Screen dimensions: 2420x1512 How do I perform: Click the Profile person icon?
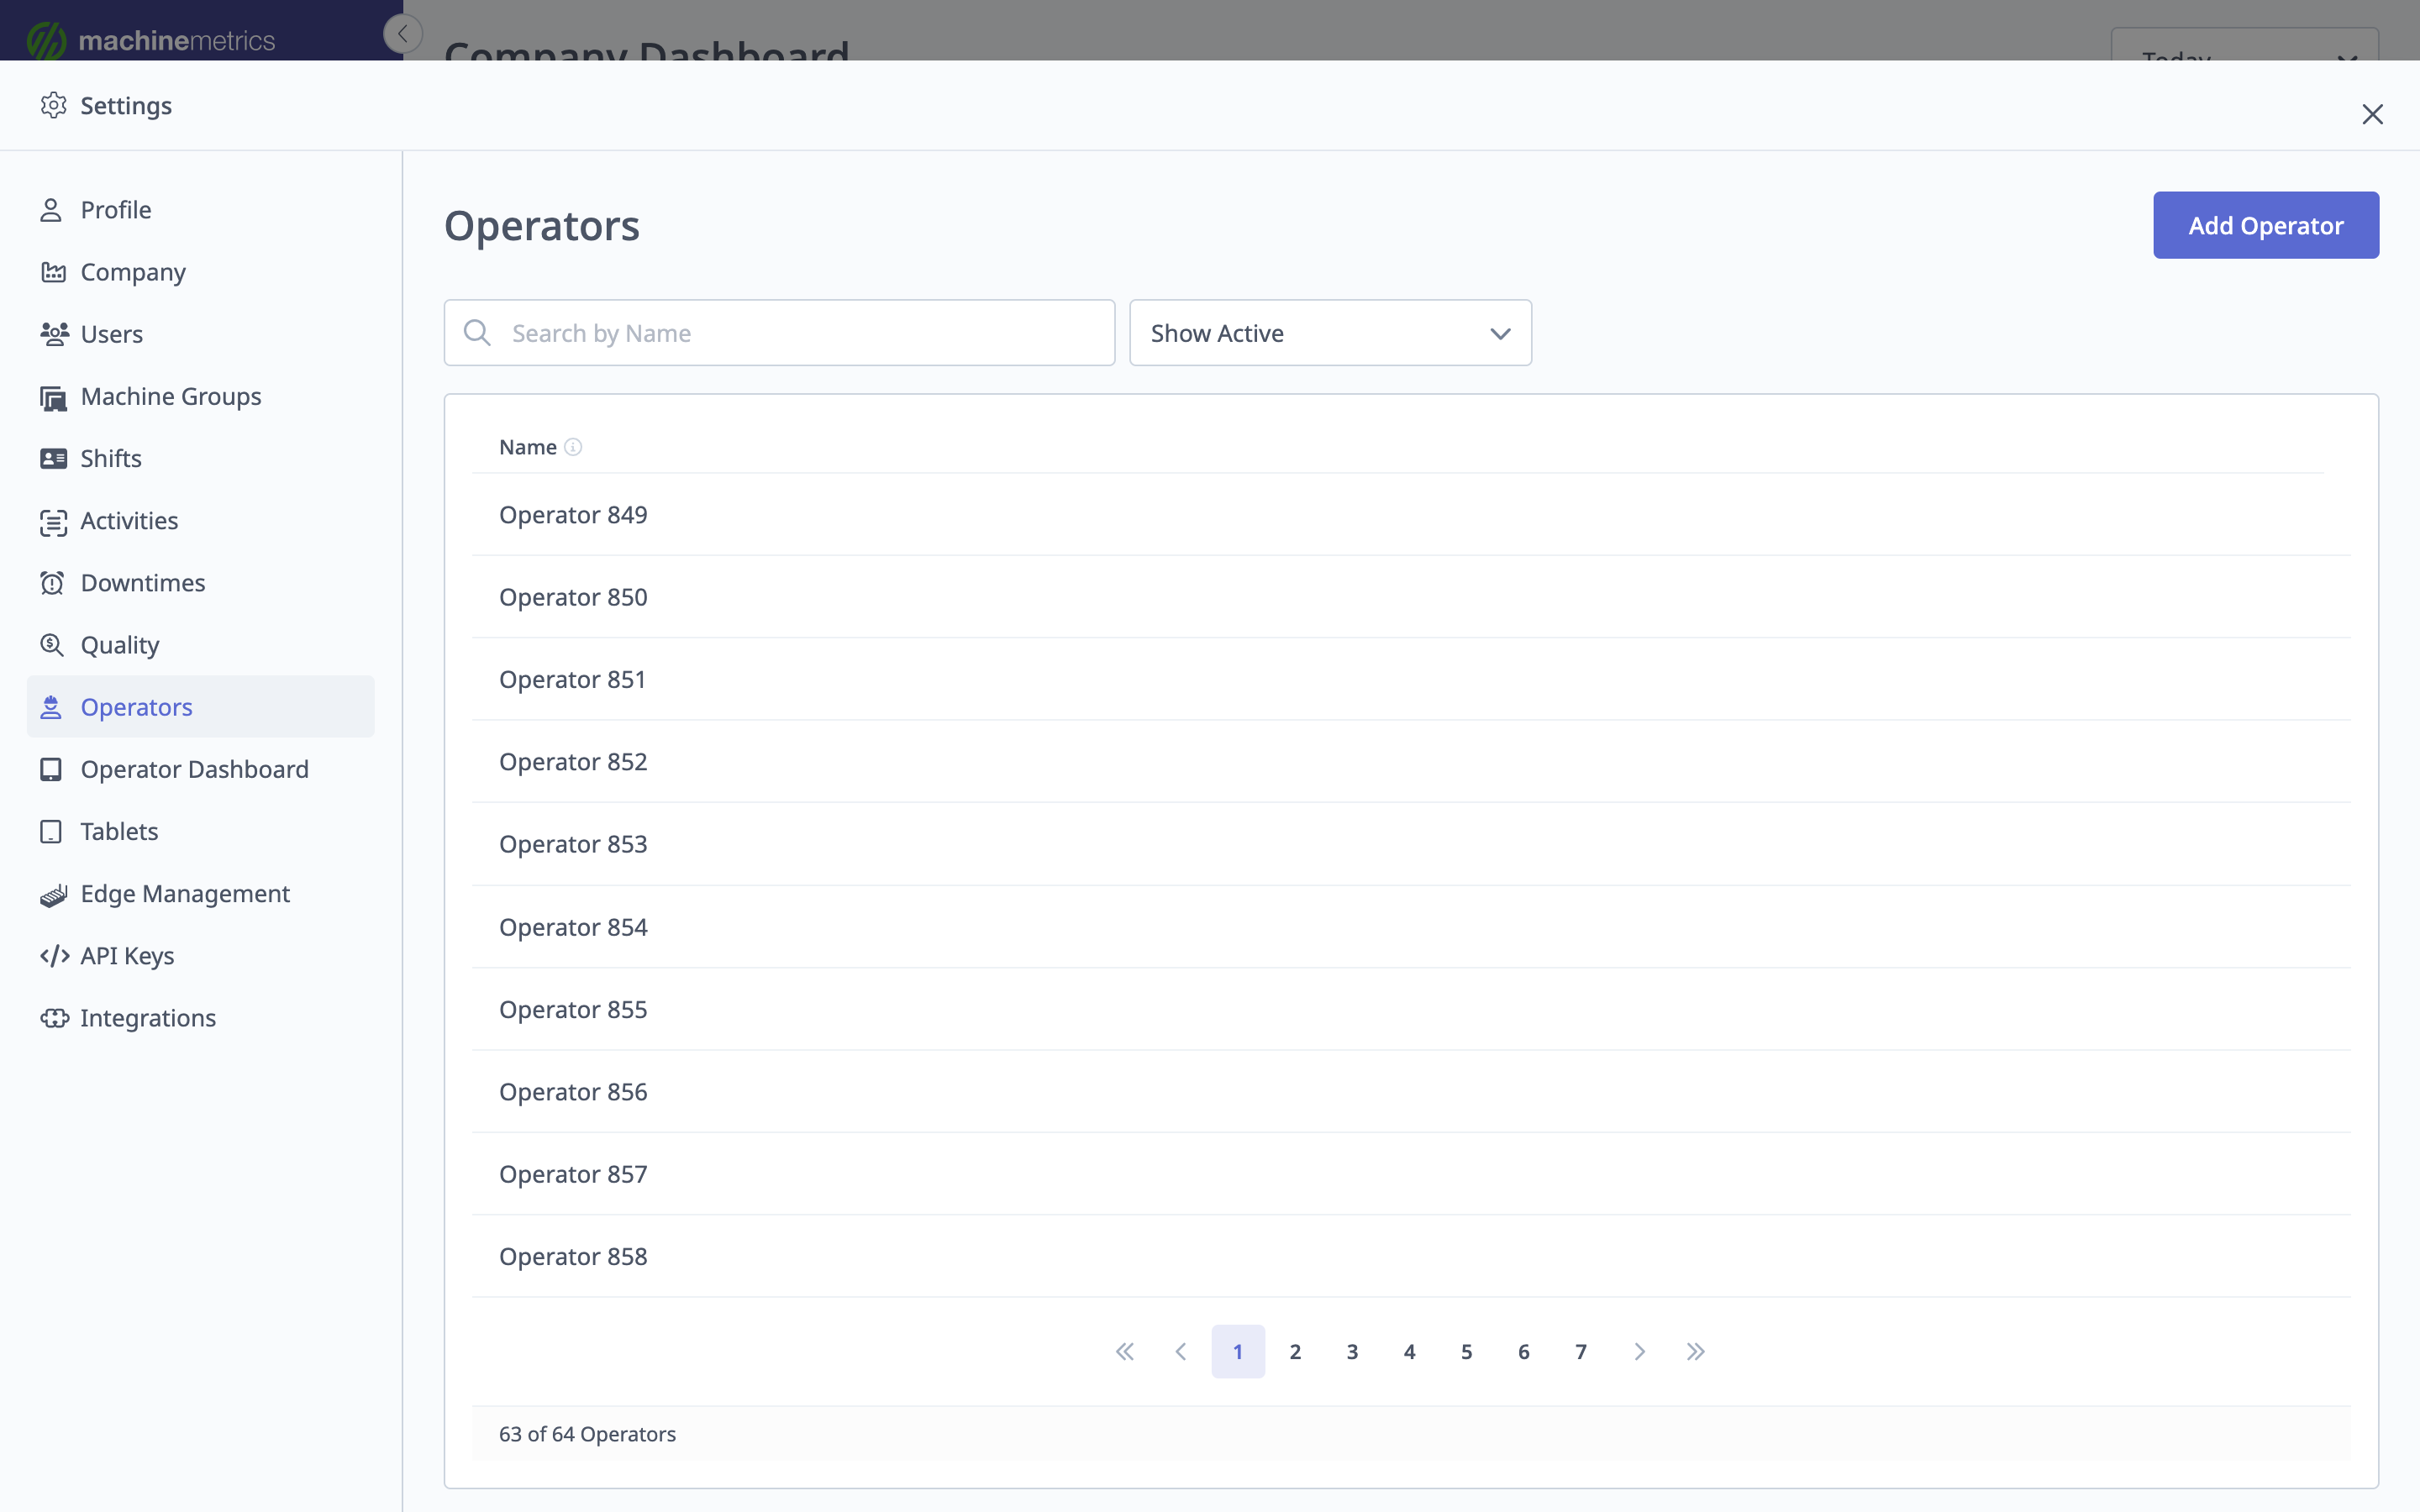point(51,210)
